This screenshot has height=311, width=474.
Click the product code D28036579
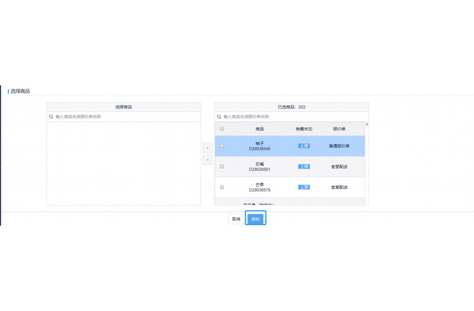[260, 190]
